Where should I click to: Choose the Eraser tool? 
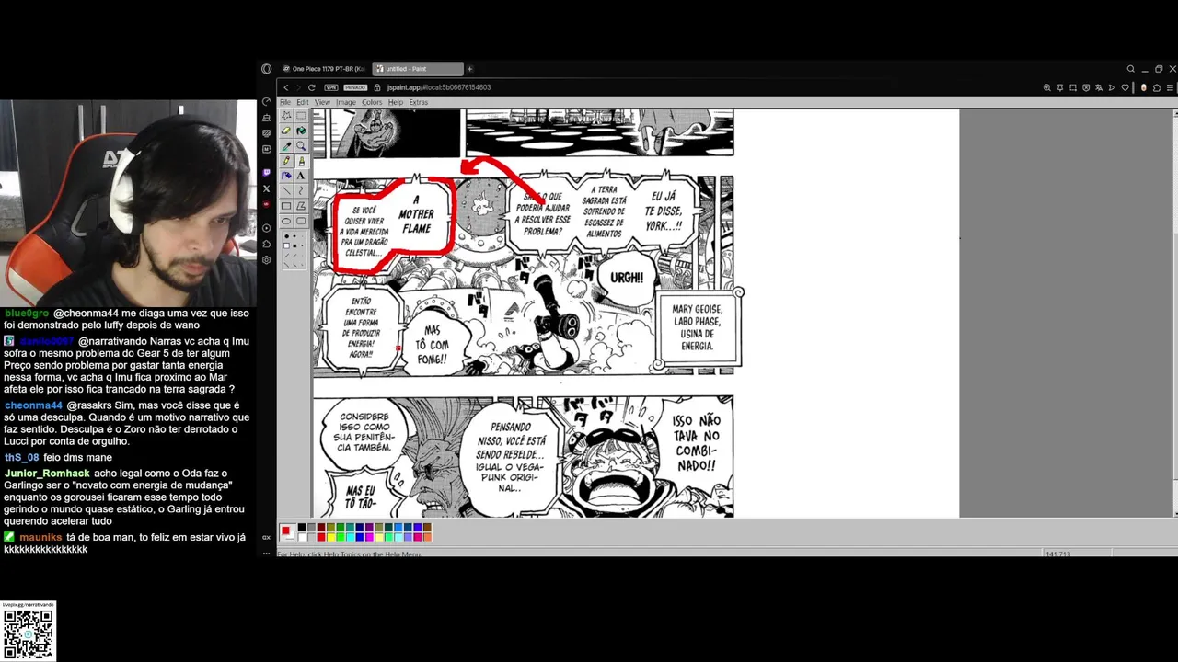[x=286, y=131]
